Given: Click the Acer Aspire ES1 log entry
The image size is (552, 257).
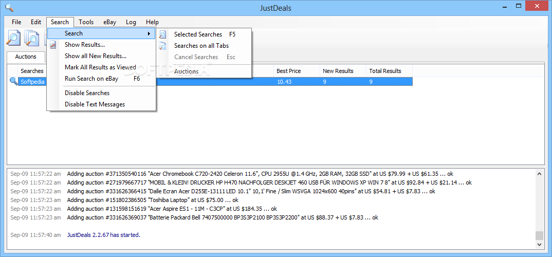Looking at the screenshot, I should click(172, 209).
